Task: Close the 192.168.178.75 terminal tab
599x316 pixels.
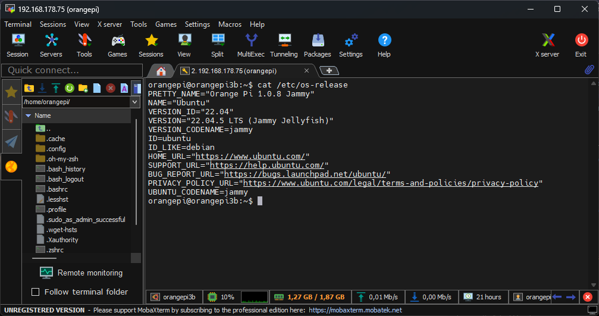Action: pos(306,70)
